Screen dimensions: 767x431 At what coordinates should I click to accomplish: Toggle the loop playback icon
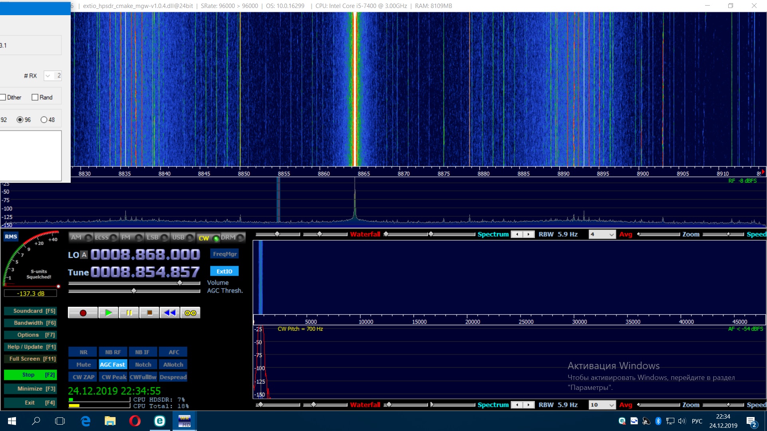190,313
